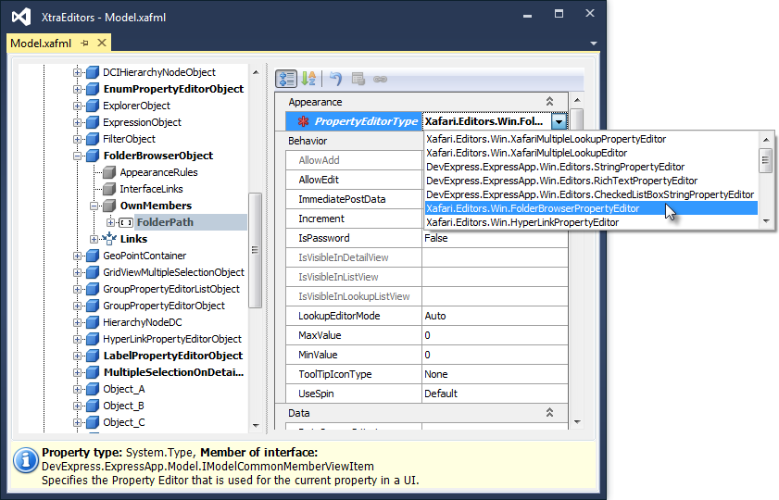This screenshot has width=779, height=500.
Task: Choose CheckedListBoxStringPropertyEditor option
Action: (x=590, y=194)
